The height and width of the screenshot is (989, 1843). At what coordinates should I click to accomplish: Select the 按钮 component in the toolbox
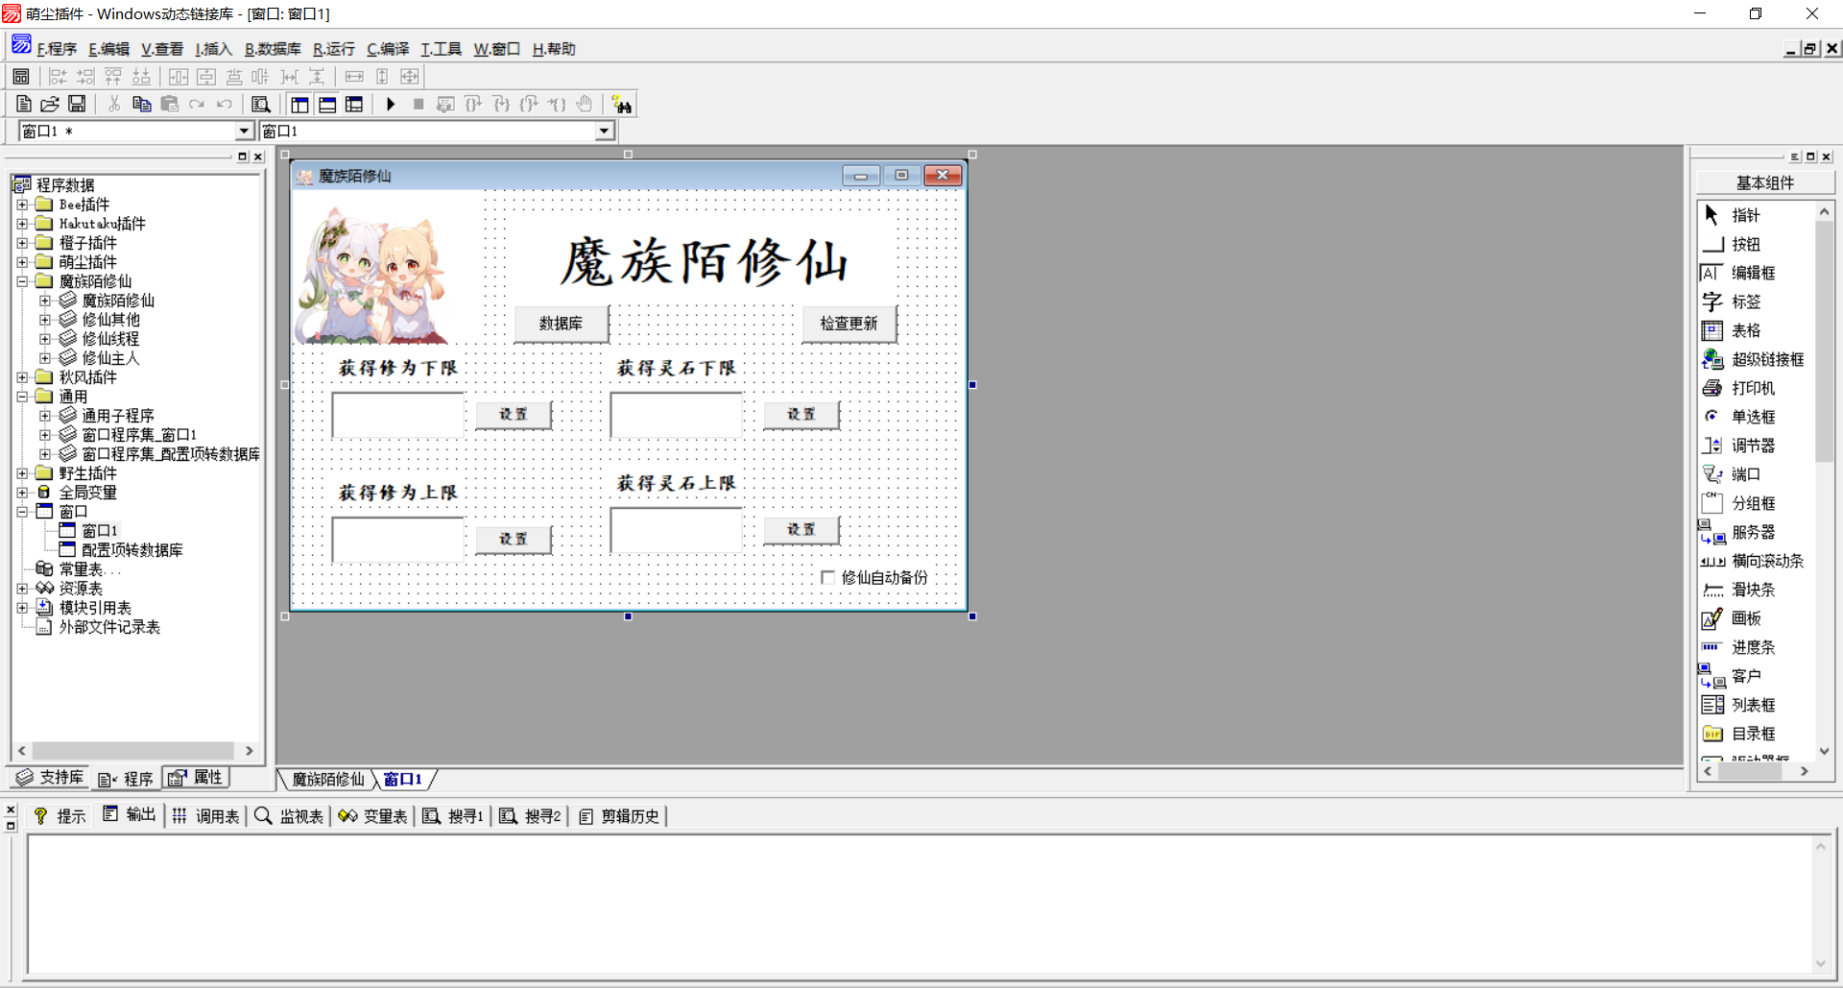click(1744, 245)
